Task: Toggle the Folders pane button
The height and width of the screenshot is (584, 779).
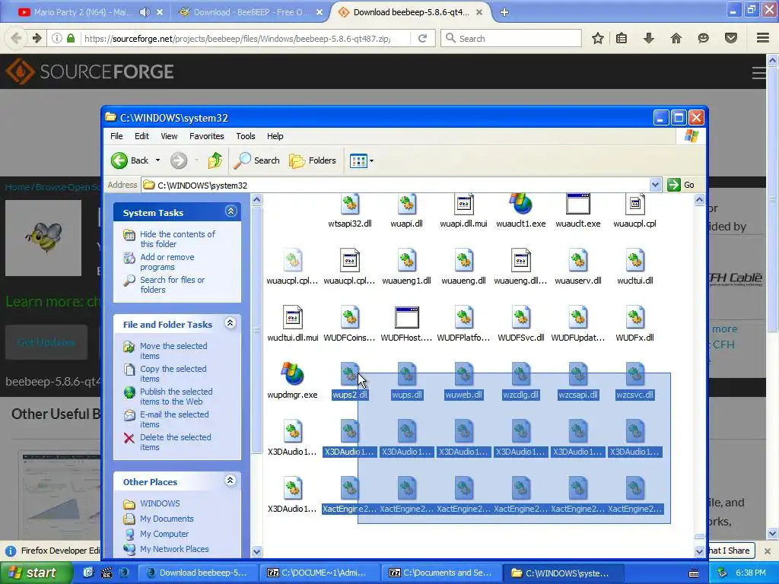Action: (x=313, y=160)
